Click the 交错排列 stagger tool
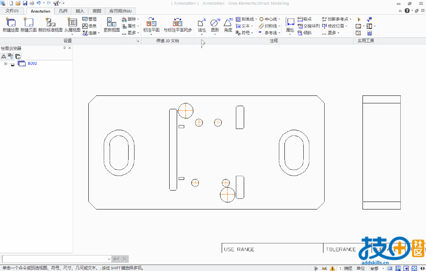Image resolution: width=426 pixels, height=271 pixels. (x=308, y=26)
